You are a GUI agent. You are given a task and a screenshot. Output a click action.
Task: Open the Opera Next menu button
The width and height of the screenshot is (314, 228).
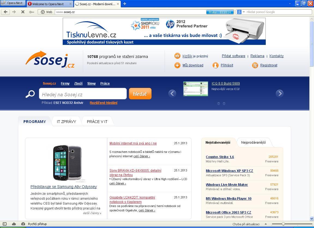[13, 3]
